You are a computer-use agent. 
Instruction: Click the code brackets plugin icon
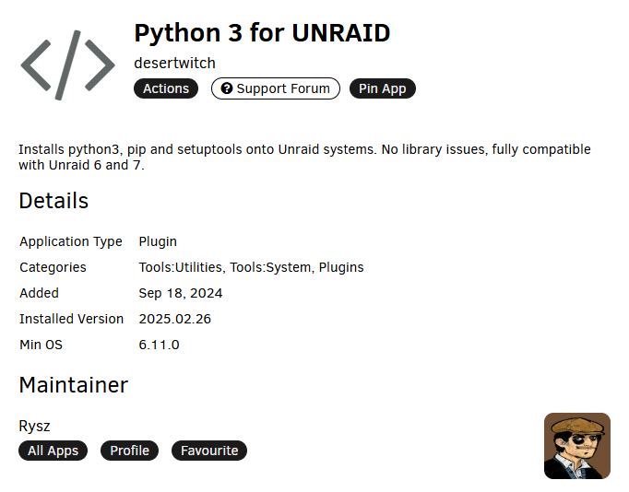tap(68, 64)
